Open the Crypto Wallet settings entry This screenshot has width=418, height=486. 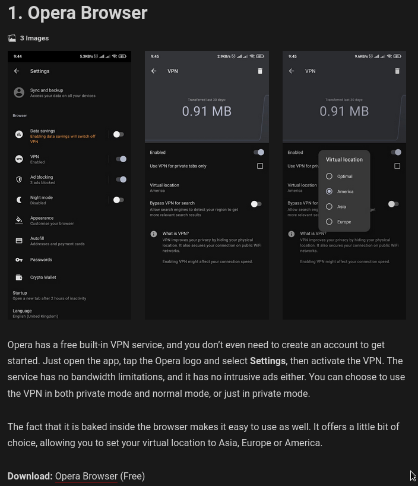click(x=69, y=277)
